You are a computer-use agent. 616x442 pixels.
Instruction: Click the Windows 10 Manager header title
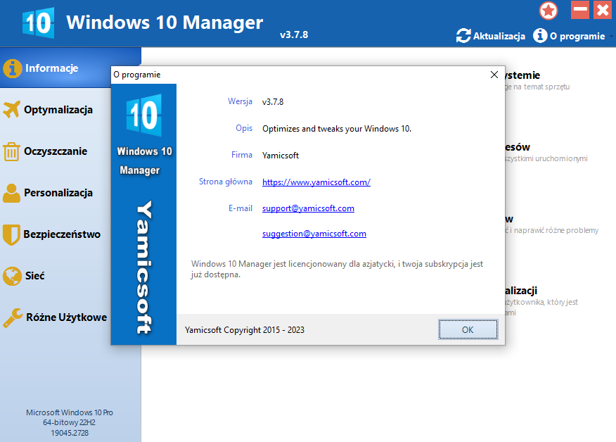(165, 22)
